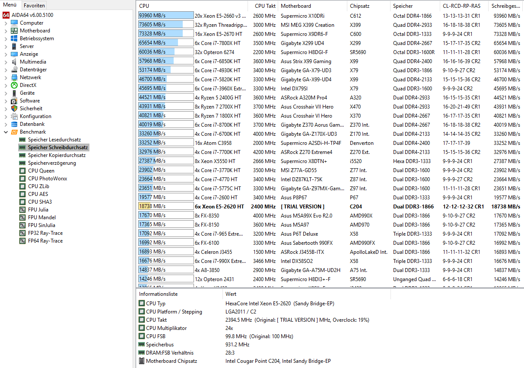Select the Datenträger drive icon
The height and width of the screenshot is (368, 524).
pos(14,70)
